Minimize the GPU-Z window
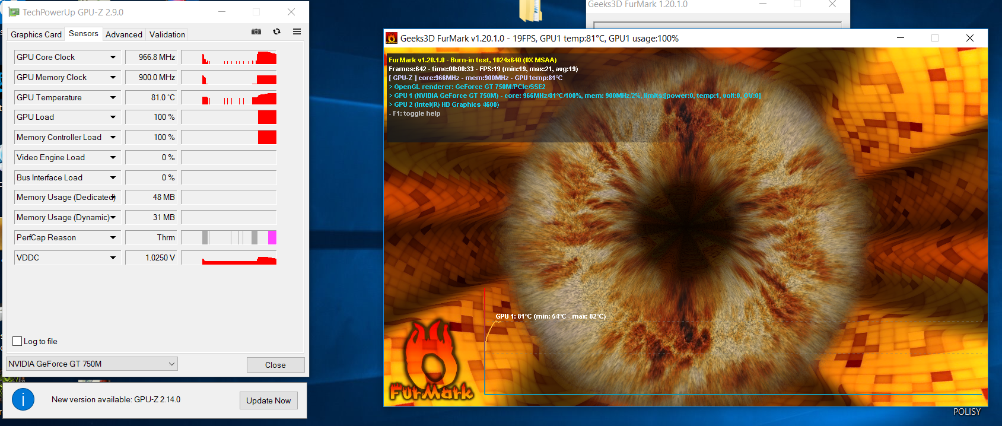The width and height of the screenshot is (1002, 426). click(222, 12)
